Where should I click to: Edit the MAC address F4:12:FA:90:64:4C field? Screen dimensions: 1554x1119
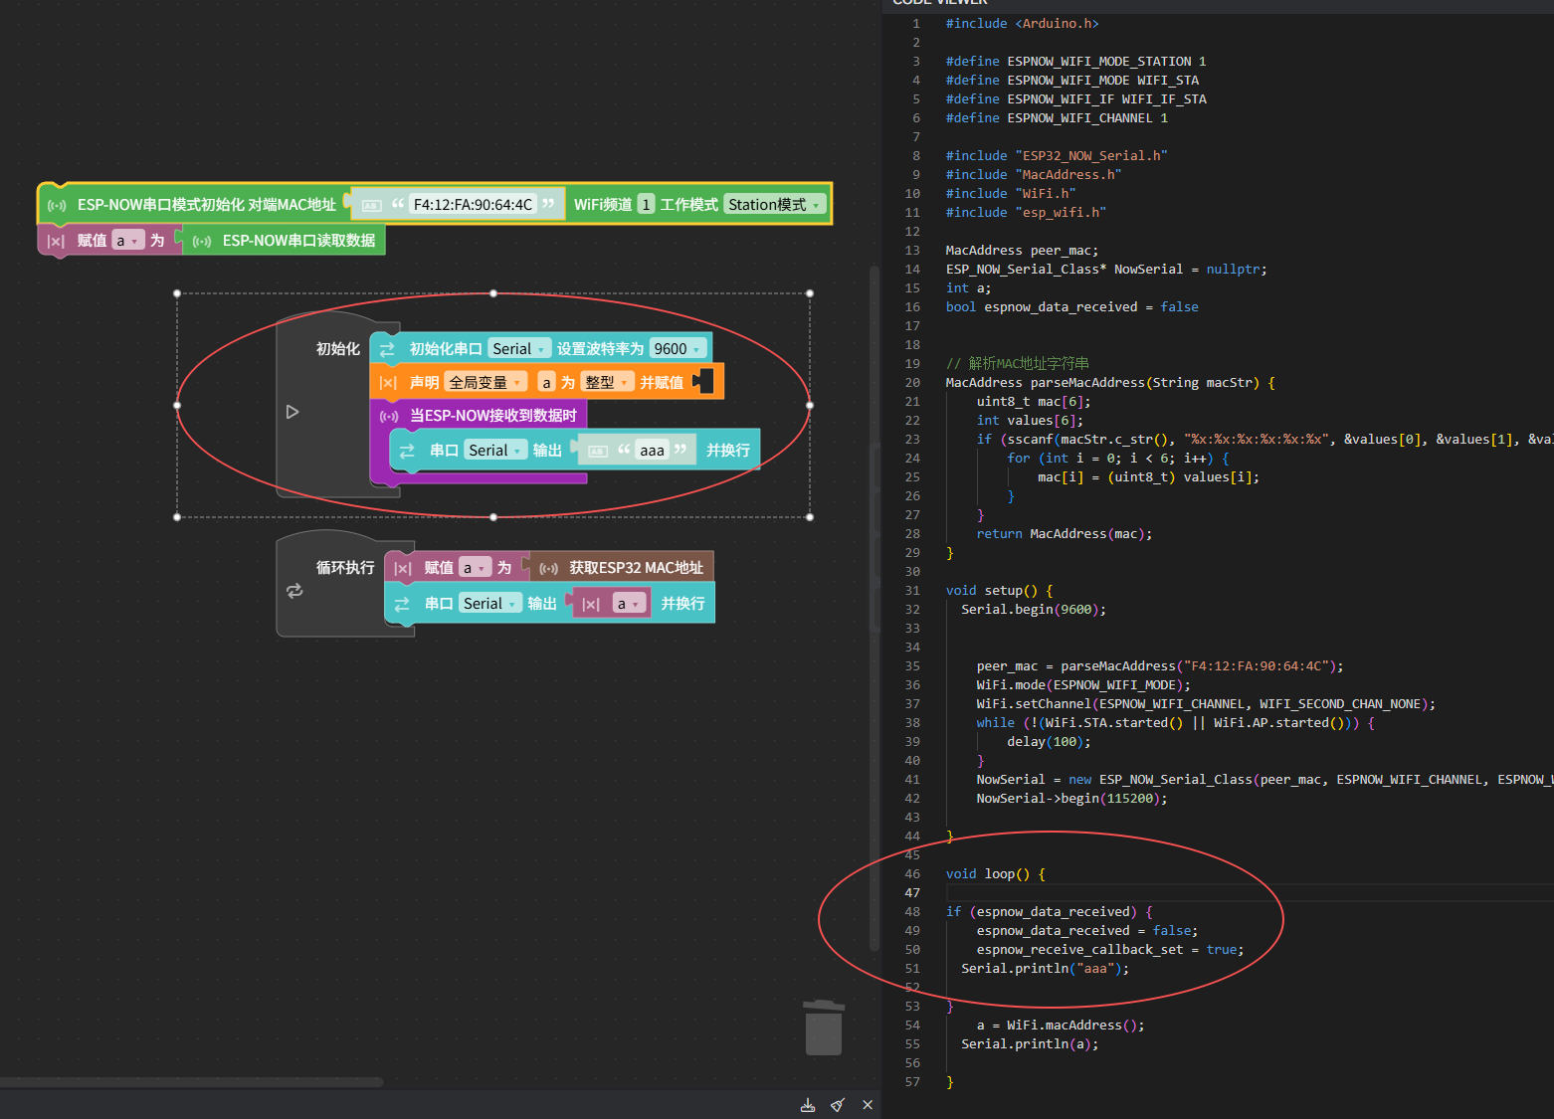point(473,205)
